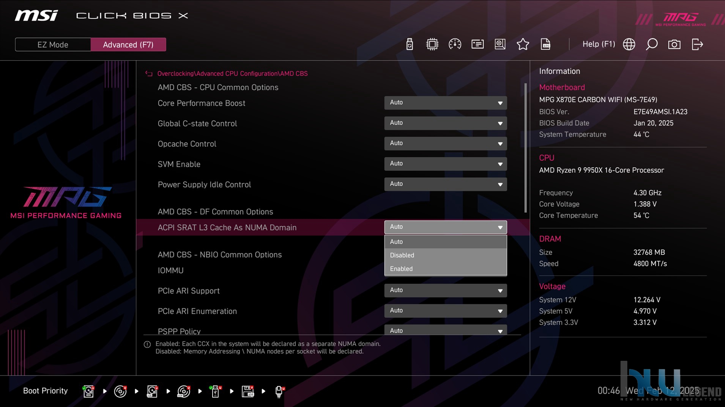This screenshot has height=407, width=725.
Task: Open the hardware monitor icon
Action: click(500, 44)
